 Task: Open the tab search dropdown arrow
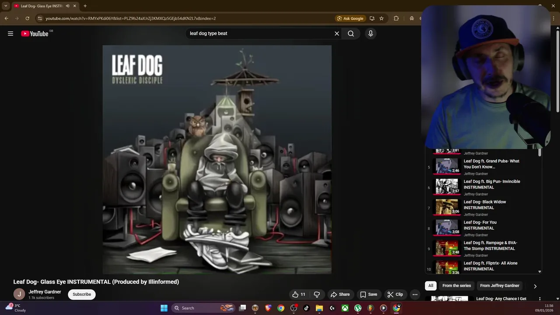point(6,6)
